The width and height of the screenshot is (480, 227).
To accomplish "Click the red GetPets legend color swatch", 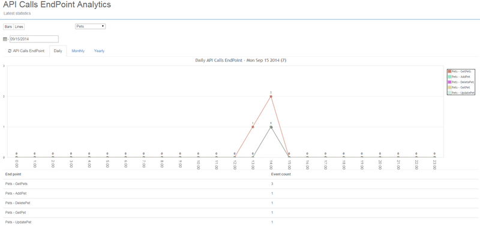I will pos(449,71).
